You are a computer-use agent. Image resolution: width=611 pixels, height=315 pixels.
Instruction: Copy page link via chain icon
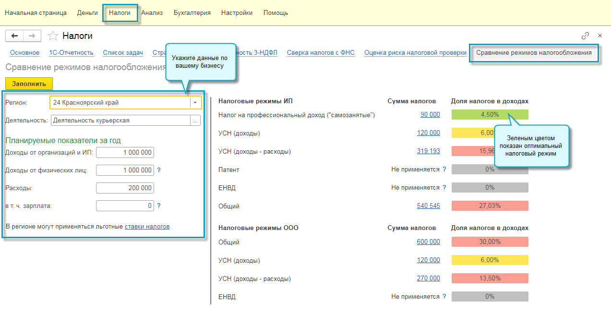point(585,36)
